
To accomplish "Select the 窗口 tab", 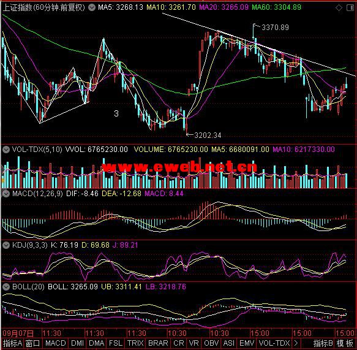I will (33, 343).
